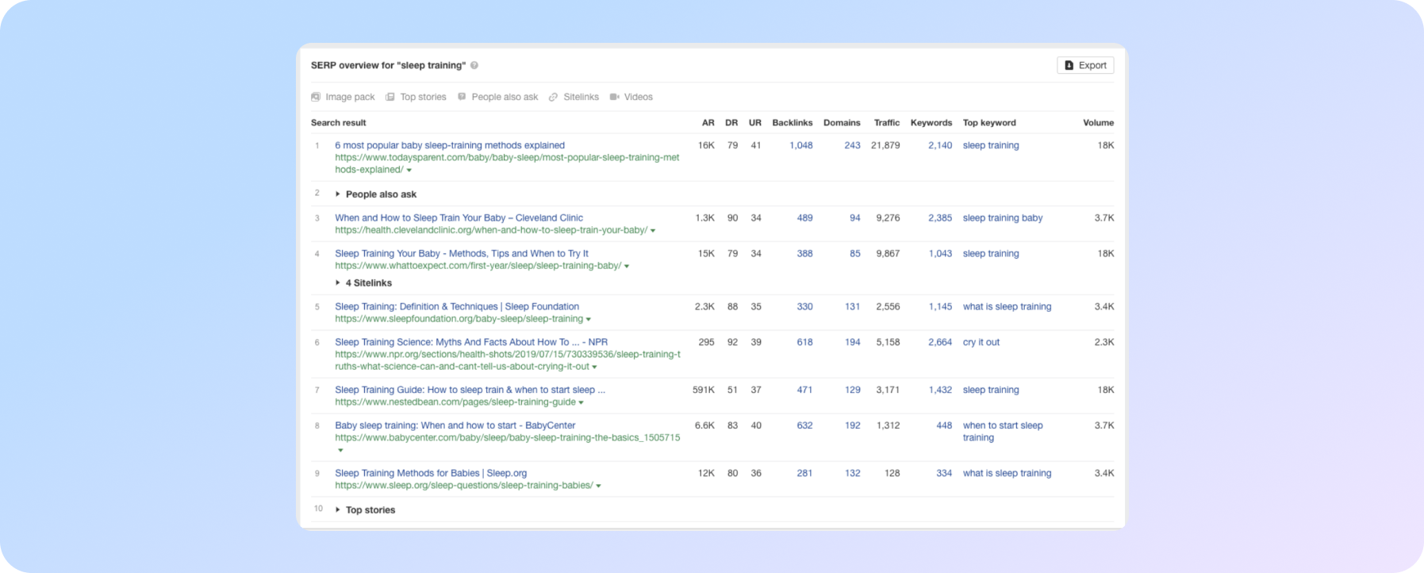Click the help icon beside SERP overview title
The width and height of the screenshot is (1424, 573).
474,66
